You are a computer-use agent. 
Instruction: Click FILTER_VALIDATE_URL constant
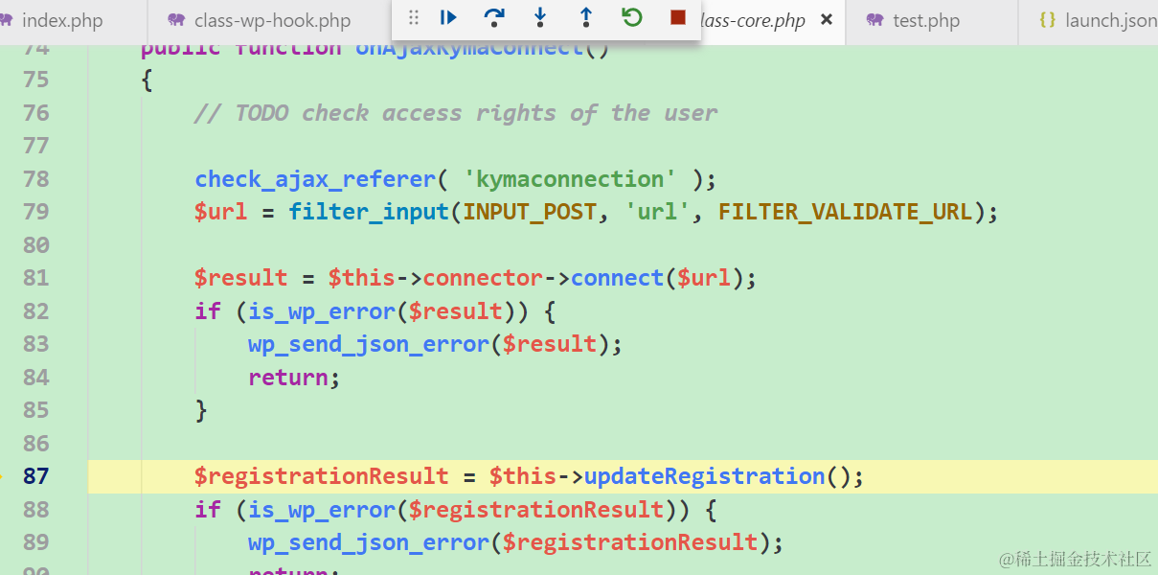[x=846, y=212]
